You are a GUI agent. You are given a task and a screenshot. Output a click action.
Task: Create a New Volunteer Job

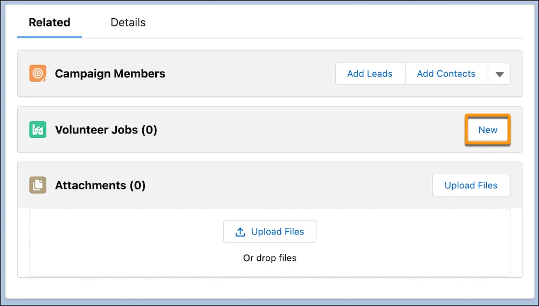488,130
